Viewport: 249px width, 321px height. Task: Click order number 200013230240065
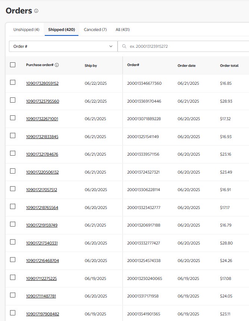[144, 278]
